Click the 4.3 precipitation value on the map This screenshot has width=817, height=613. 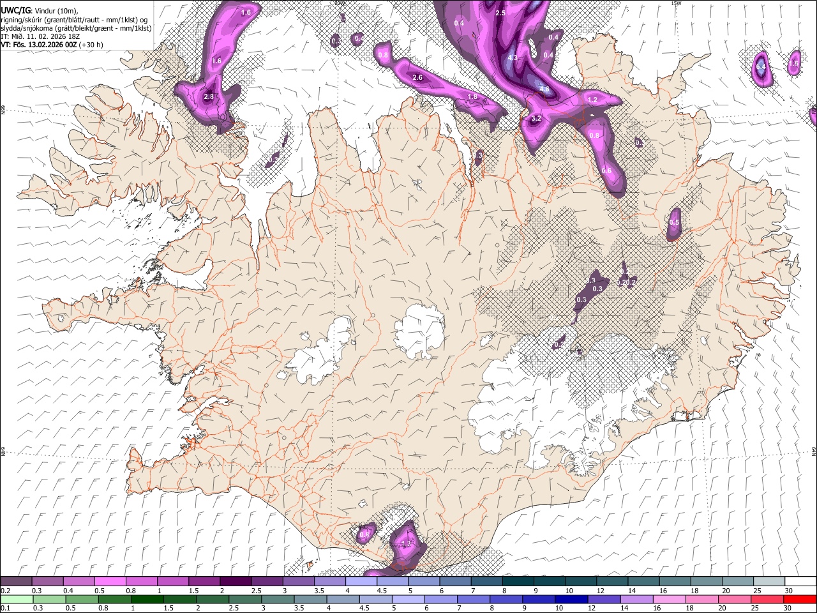tap(512, 57)
